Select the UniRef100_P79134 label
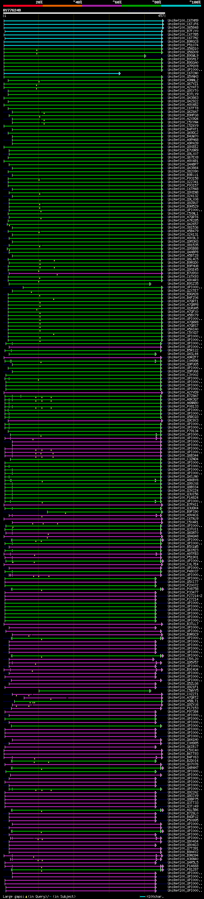 click(183, 431)
